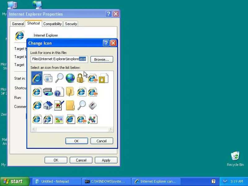The height and width of the screenshot is (186, 248).
Task: Select the colorful molecule cubes icon
Action: click(x=92, y=119)
